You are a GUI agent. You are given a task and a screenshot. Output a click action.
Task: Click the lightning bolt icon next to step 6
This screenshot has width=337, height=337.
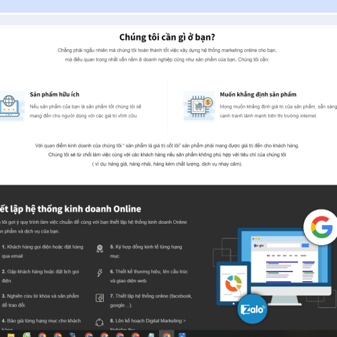coord(100,273)
